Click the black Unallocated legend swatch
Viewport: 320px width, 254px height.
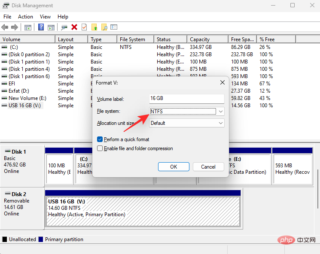click(4, 239)
